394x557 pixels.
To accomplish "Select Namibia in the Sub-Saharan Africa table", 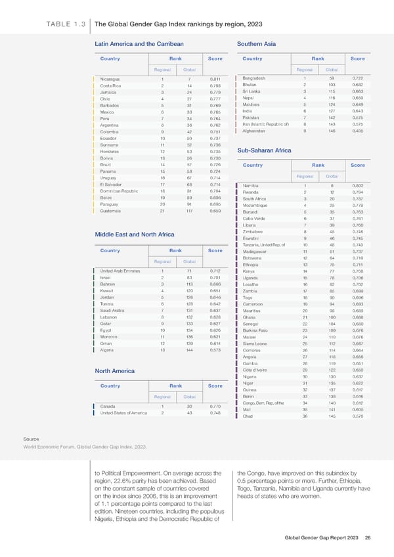I will [252, 185].
